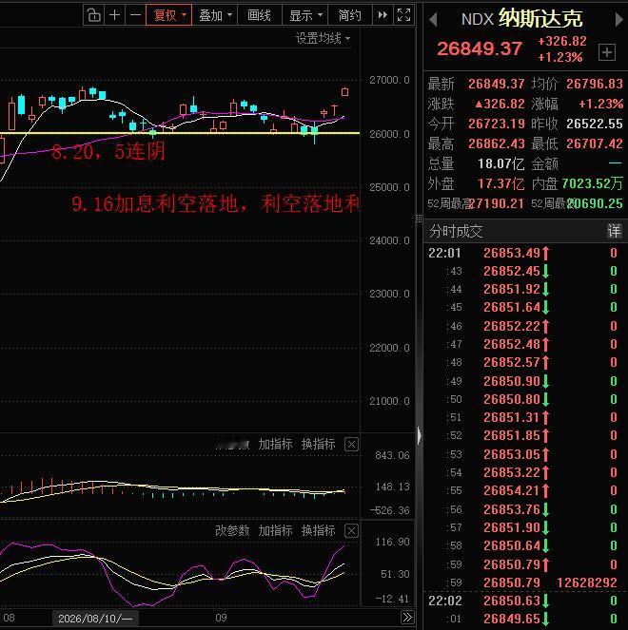Select trade row :49 26850.90
The height and width of the screenshot is (630, 628).
coord(525,381)
